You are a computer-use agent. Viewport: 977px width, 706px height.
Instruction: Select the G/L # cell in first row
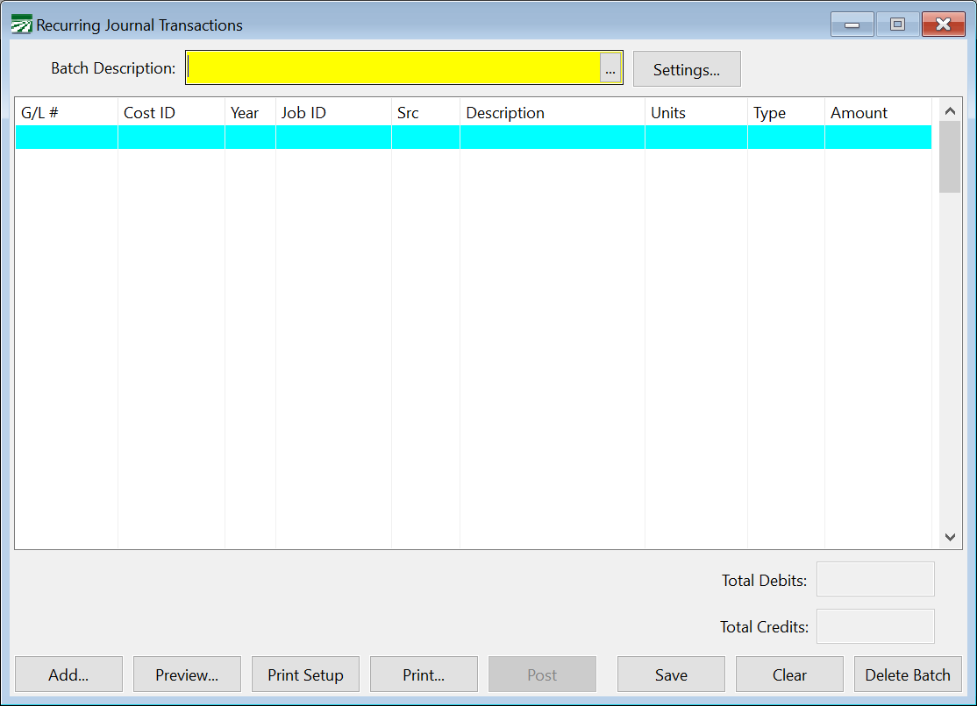[x=67, y=138]
